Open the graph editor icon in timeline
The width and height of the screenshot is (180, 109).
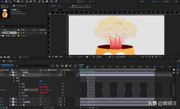[75, 66]
